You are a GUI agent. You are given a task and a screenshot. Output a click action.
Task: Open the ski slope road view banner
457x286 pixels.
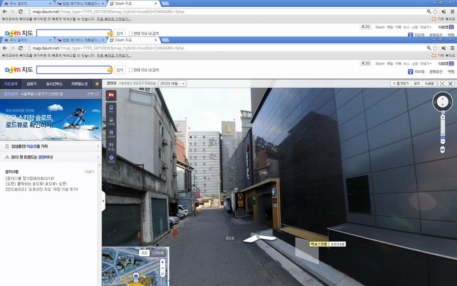(51, 119)
